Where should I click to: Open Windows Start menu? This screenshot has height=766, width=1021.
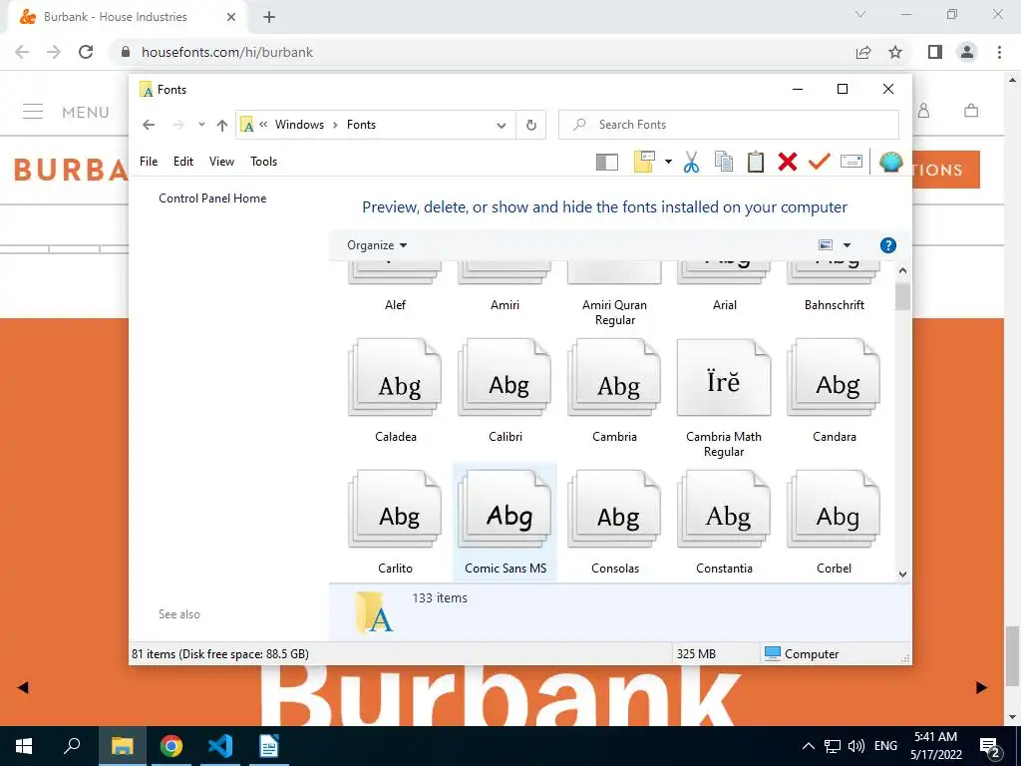tap(24, 746)
